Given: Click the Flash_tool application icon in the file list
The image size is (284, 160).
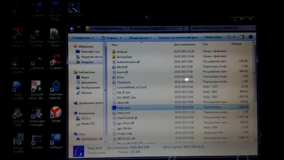Looking at the screenshot, I should pyautogui.click(x=114, y=108).
